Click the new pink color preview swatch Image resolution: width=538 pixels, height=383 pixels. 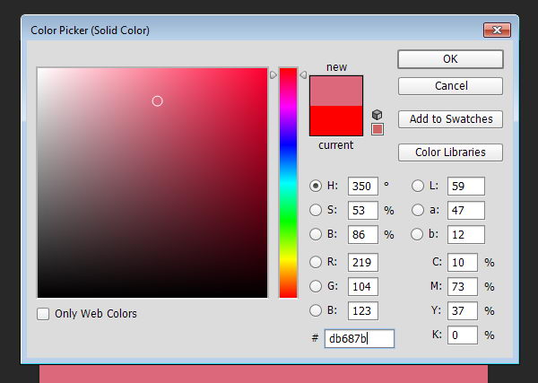(x=336, y=91)
